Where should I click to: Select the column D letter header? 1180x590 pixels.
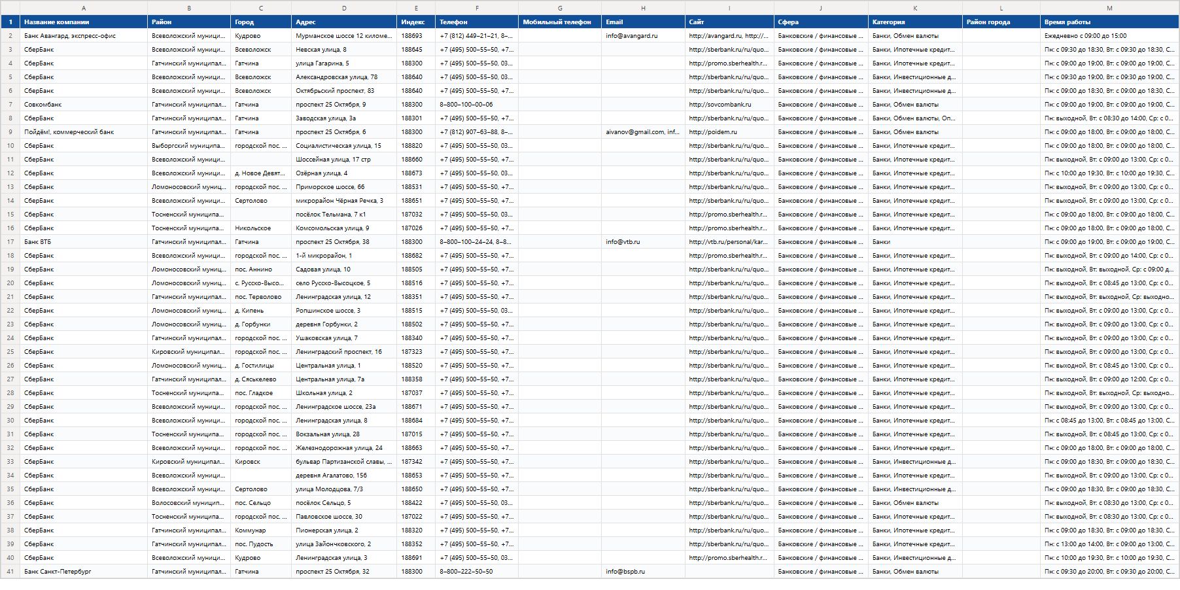pos(344,8)
